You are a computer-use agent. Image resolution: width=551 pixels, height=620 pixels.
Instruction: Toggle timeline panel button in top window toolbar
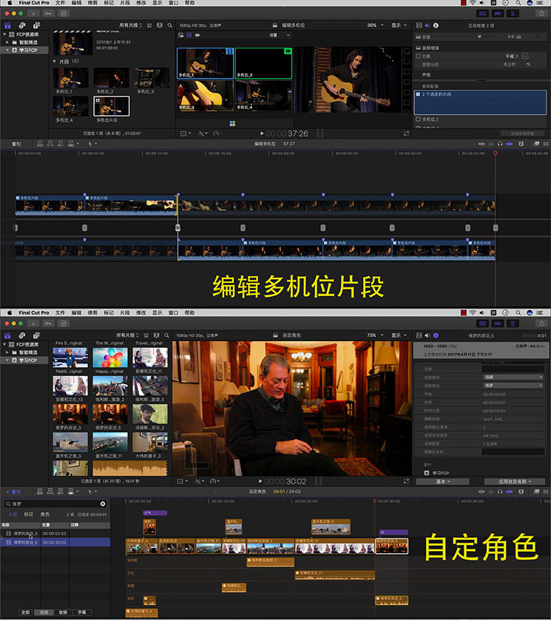click(497, 13)
